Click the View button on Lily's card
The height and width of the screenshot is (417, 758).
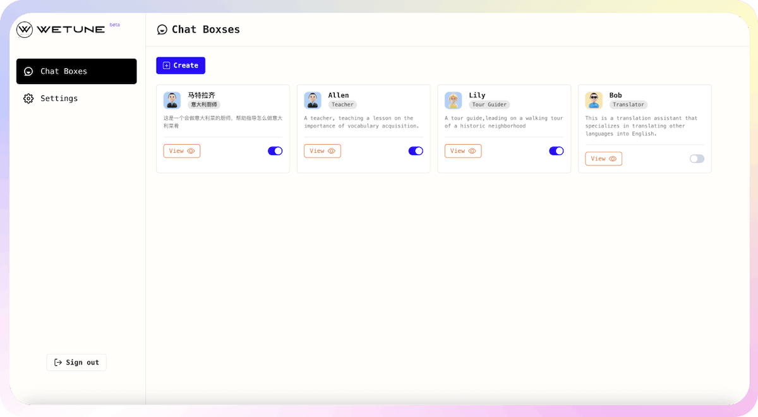coord(463,151)
